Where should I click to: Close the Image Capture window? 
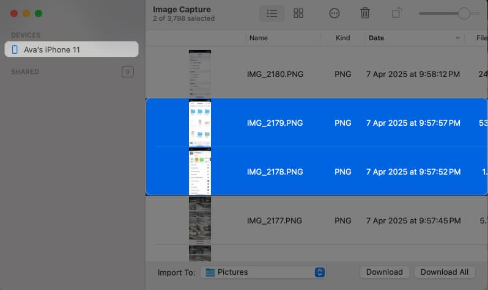[x=14, y=13]
